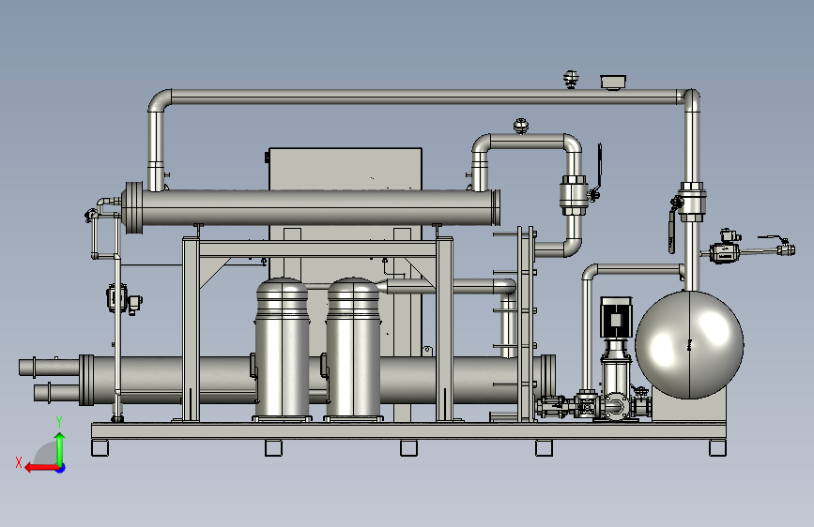Select the base skid frame beam
The image size is (814, 527).
408,430
